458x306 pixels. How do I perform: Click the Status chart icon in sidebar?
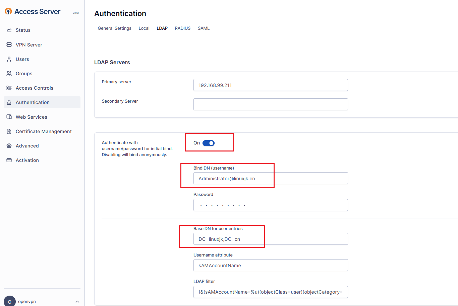click(x=9, y=30)
